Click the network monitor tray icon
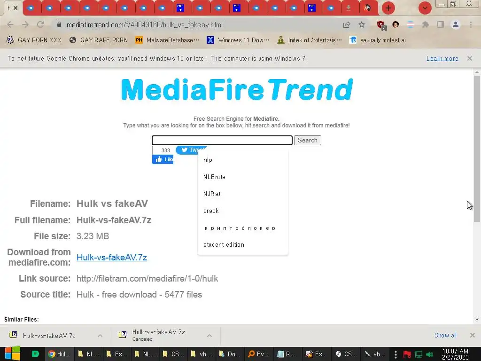 (x=419, y=354)
